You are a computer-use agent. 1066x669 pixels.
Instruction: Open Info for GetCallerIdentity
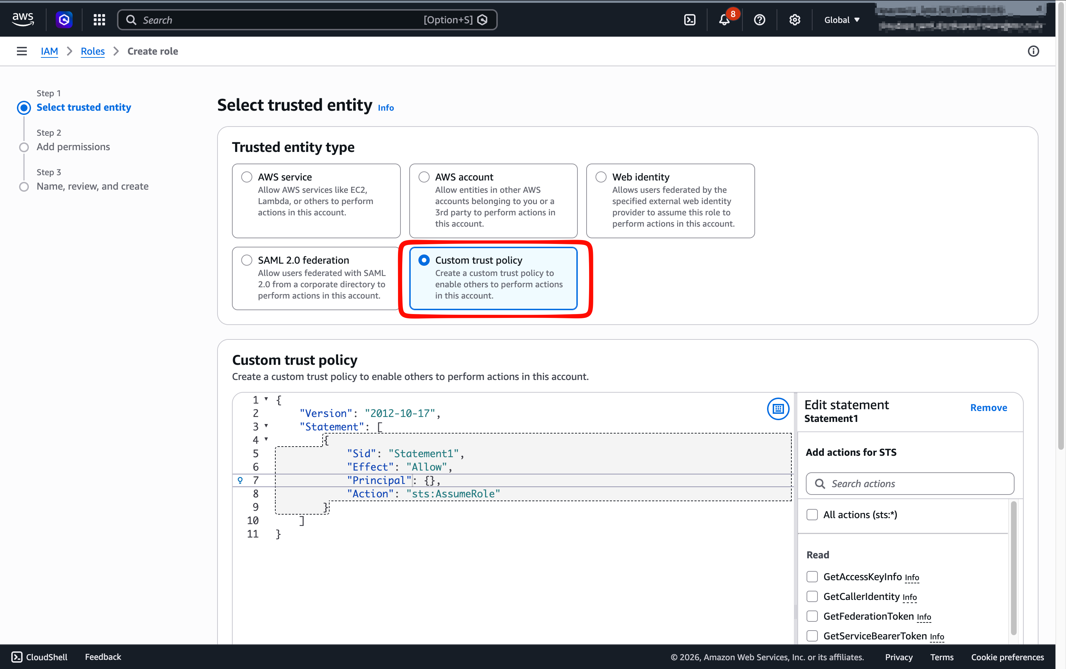[909, 597]
